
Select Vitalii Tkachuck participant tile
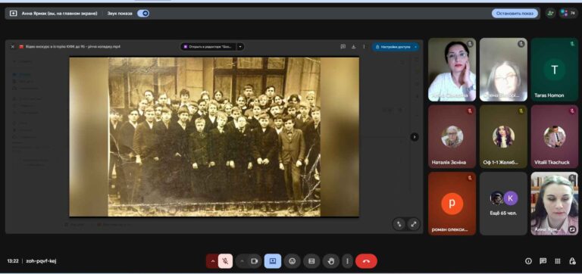(554, 136)
